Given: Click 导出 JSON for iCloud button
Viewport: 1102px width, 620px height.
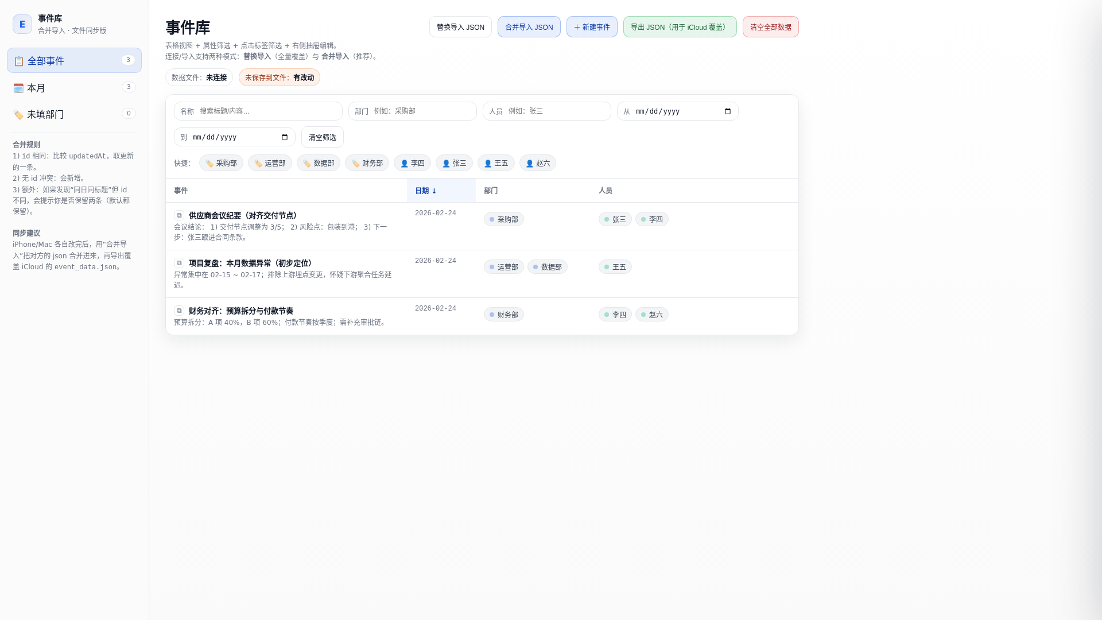Looking at the screenshot, I should (x=680, y=27).
